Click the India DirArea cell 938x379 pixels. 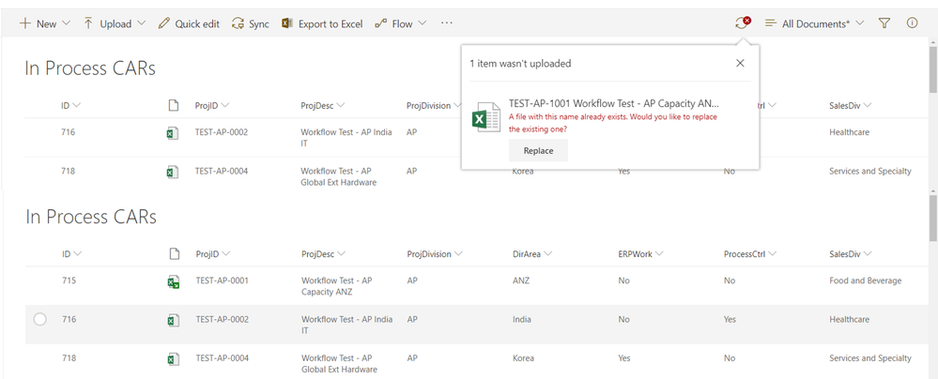(x=522, y=319)
